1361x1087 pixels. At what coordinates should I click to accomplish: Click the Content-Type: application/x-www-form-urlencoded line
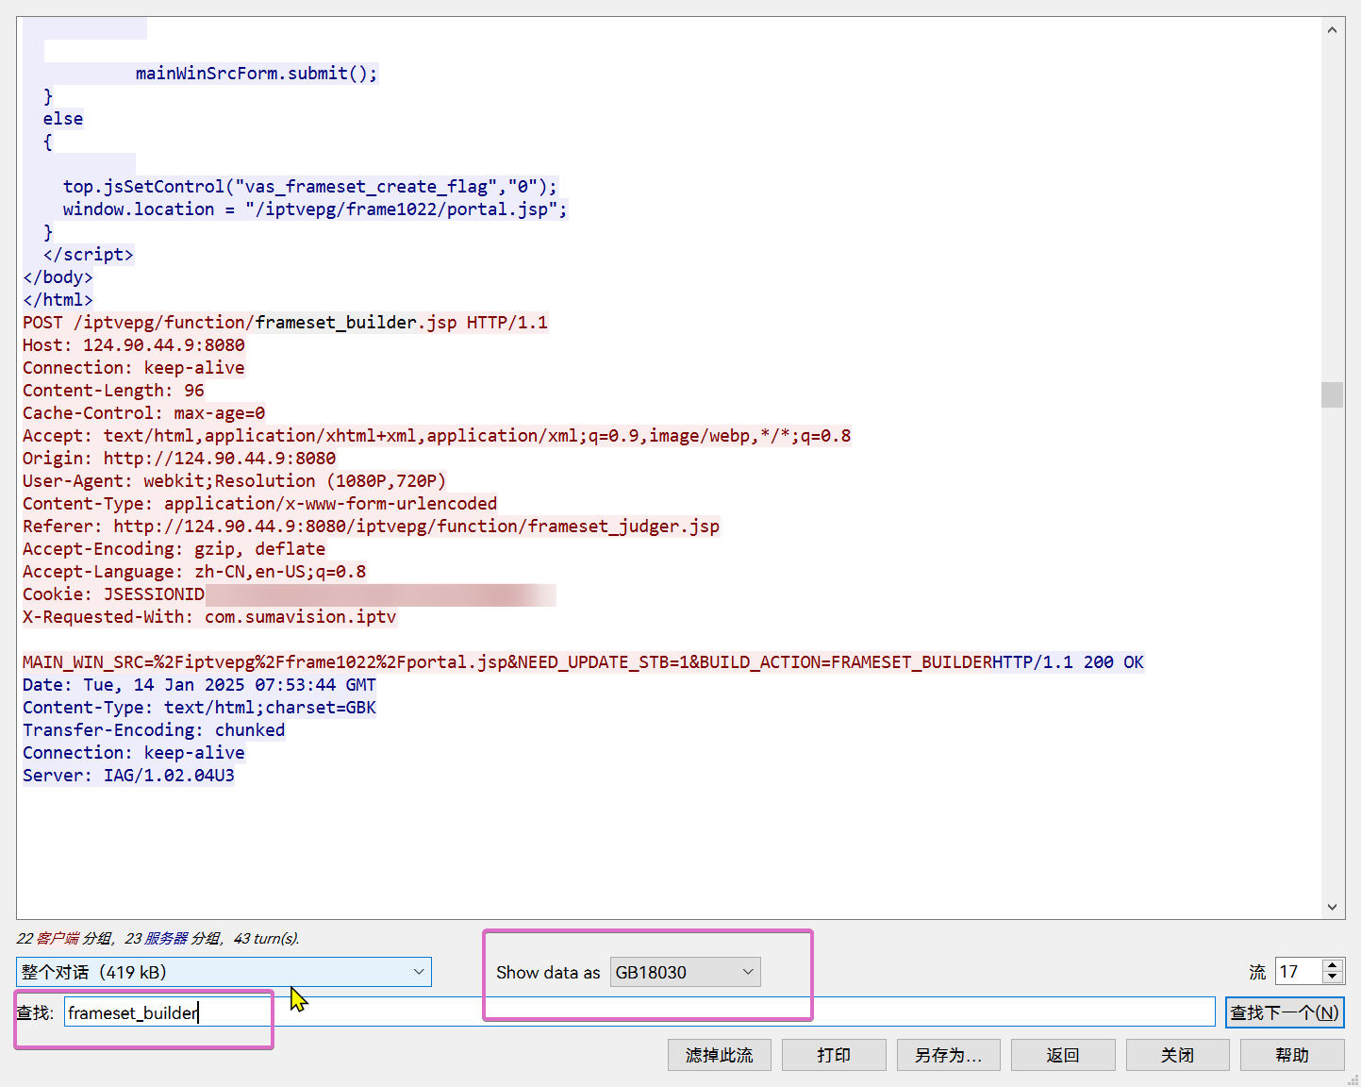tap(260, 504)
